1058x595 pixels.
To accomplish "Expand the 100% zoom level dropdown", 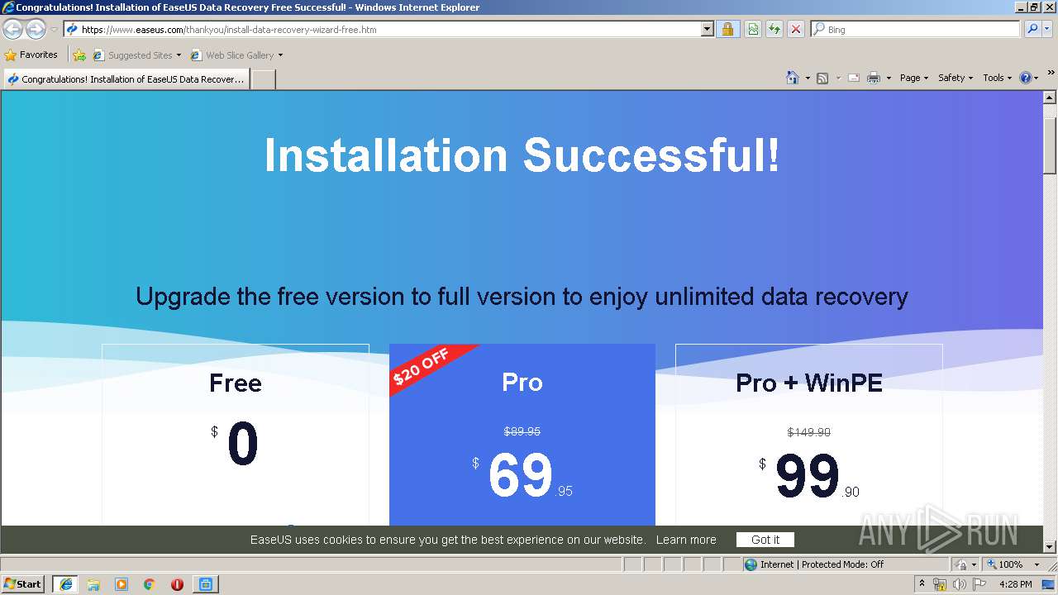I will tap(1037, 564).
